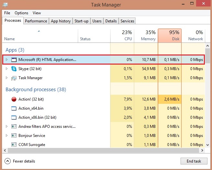Click the horizontal scrollbar right arrow
The height and width of the screenshot is (170, 212).
click(x=202, y=150)
